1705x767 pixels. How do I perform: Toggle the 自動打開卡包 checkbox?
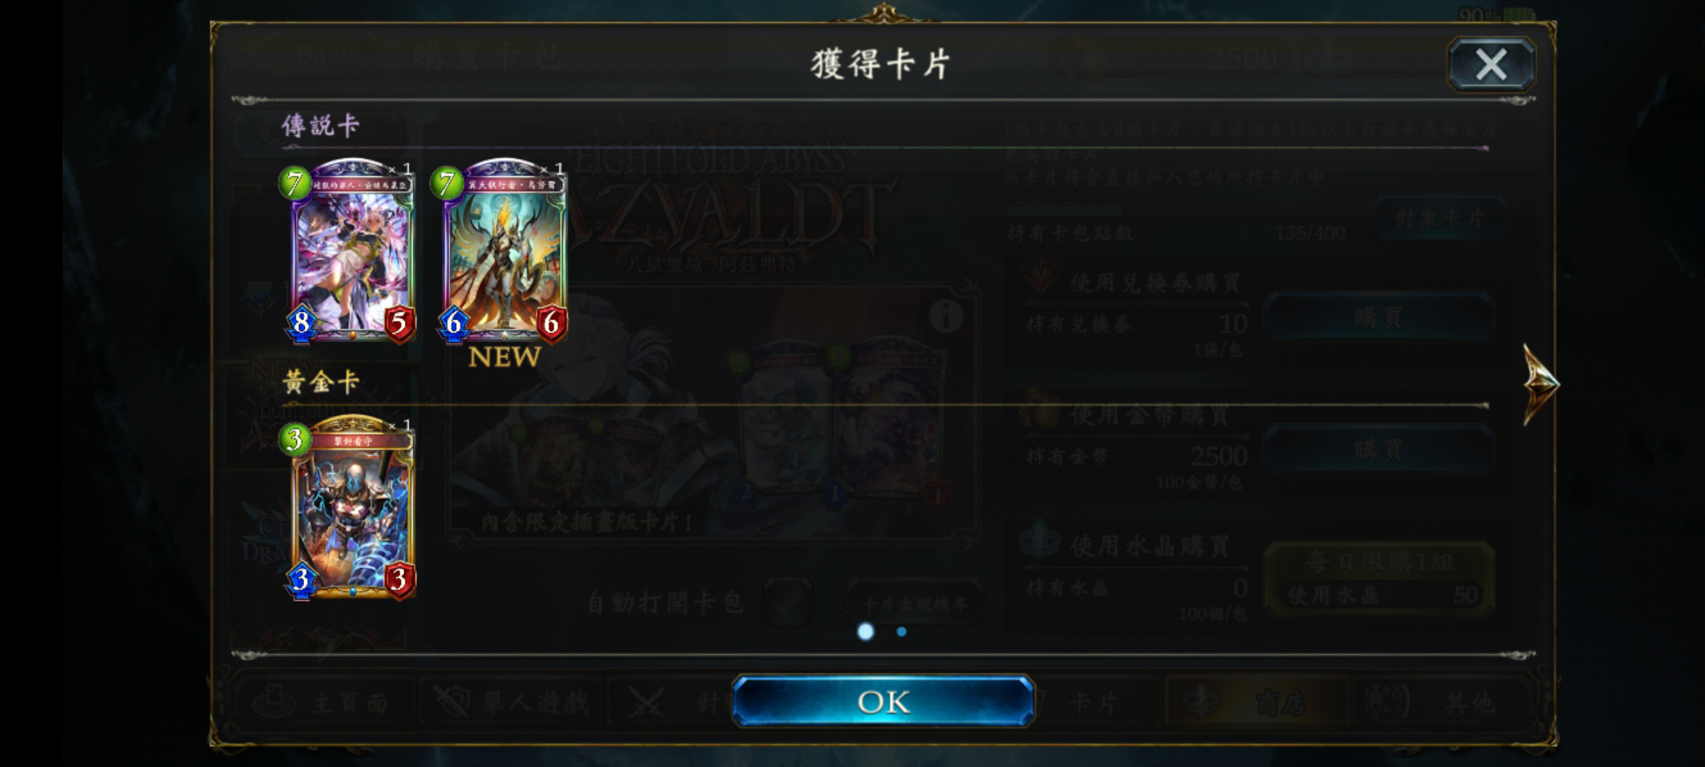(787, 602)
